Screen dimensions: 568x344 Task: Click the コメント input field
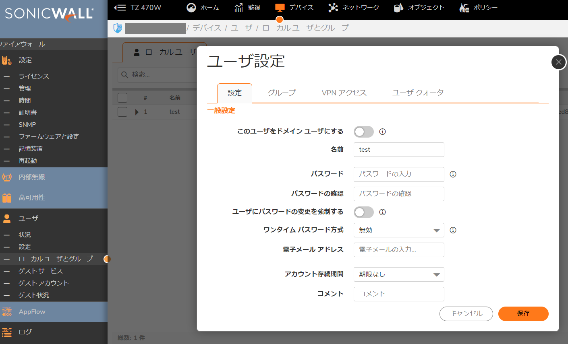[399, 294]
